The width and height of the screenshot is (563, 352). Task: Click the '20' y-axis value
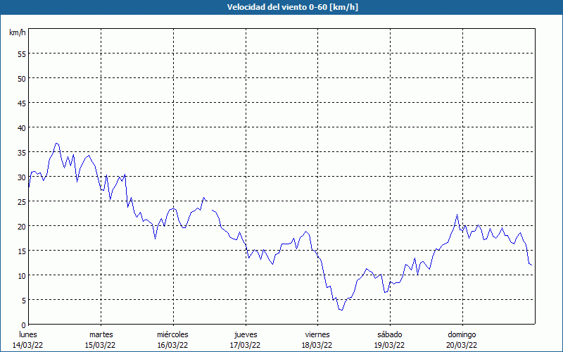[22, 226]
